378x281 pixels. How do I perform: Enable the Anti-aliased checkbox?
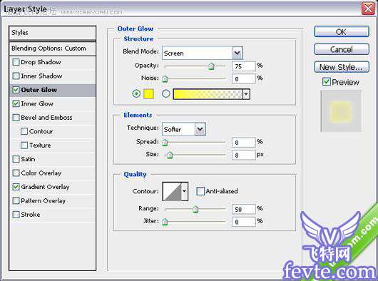pos(200,191)
